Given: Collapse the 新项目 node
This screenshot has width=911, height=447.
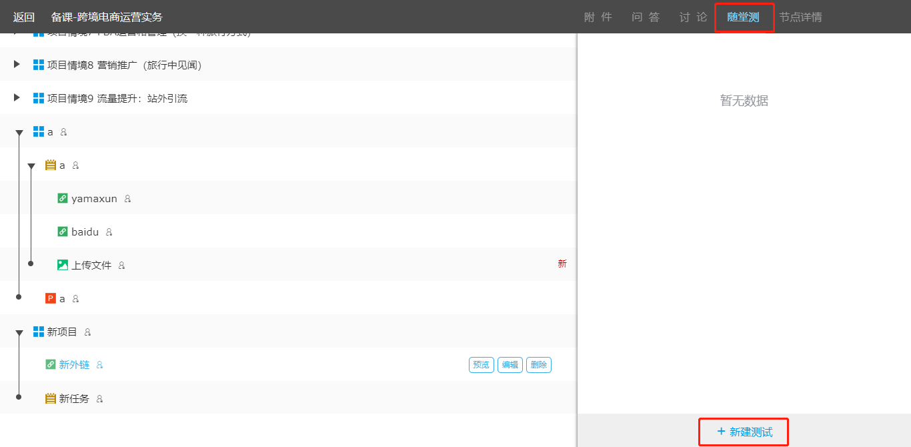Looking at the screenshot, I should (19, 333).
